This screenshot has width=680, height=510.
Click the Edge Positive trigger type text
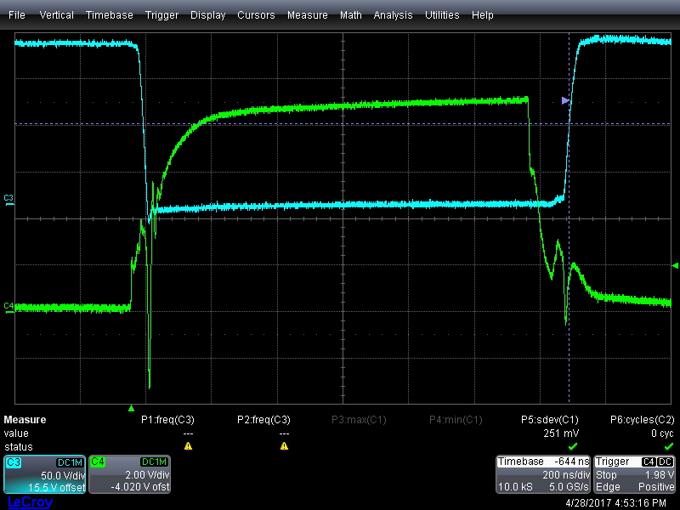(634, 487)
